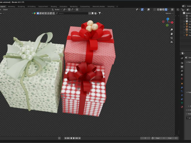Jump to the timeline start frame
The width and height of the screenshot is (191, 143).
point(66,138)
